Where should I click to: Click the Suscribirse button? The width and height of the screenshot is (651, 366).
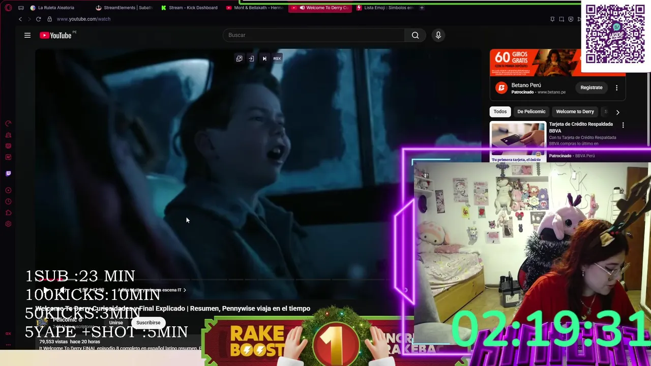pos(148,322)
